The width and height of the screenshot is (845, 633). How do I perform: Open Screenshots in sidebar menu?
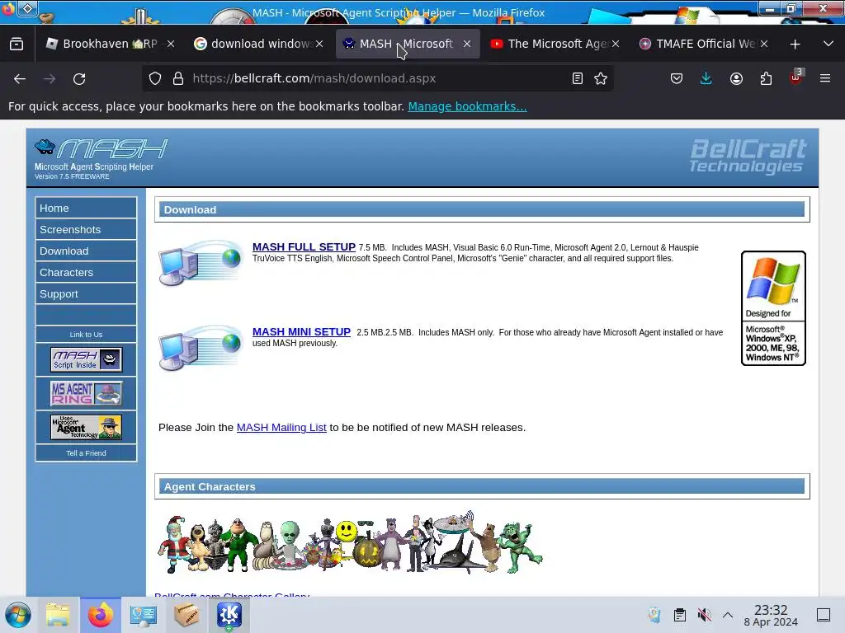[x=86, y=229]
